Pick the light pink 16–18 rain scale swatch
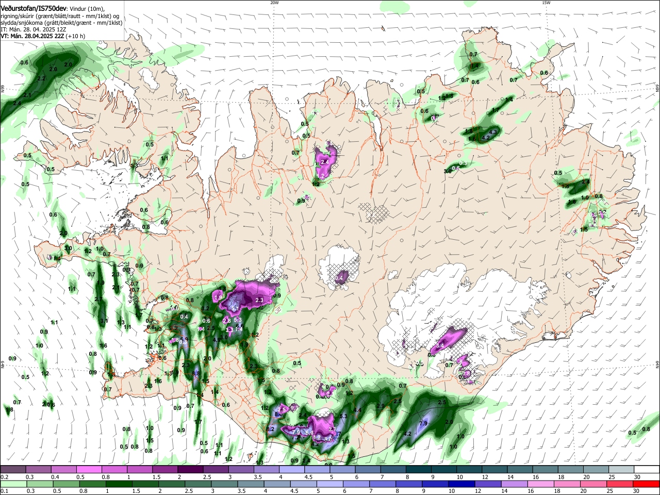Screen dimensions: 660x495 pos(541,484)
